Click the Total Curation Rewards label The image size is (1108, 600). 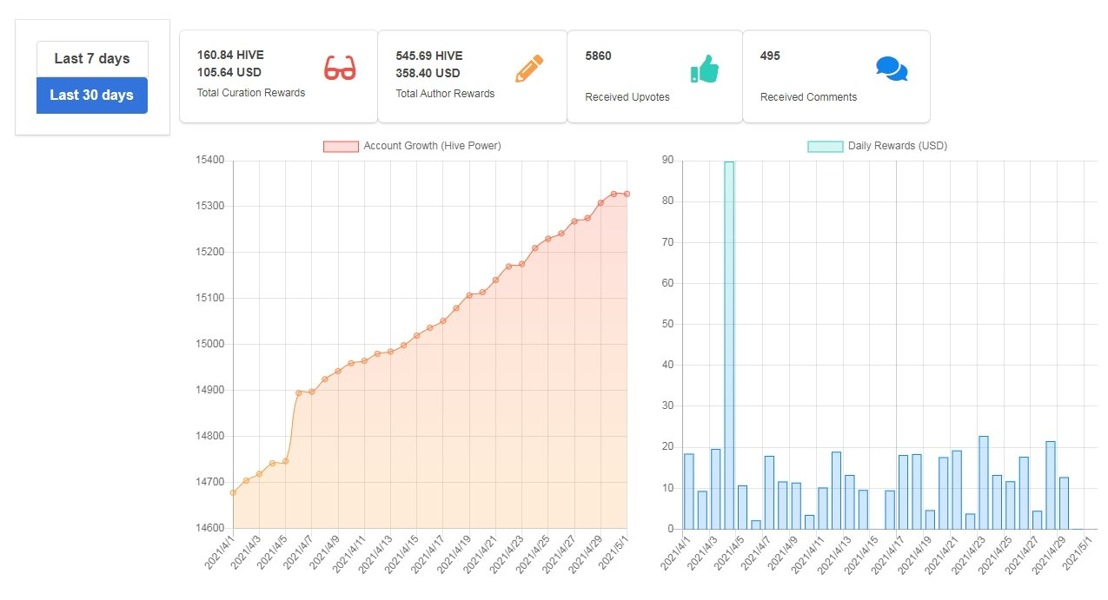coord(251,93)
